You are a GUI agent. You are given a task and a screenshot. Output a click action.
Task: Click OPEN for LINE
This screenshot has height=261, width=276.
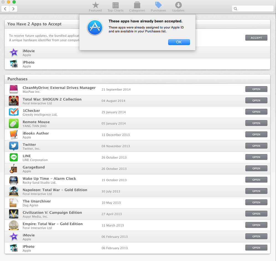[x=256, y=157]
